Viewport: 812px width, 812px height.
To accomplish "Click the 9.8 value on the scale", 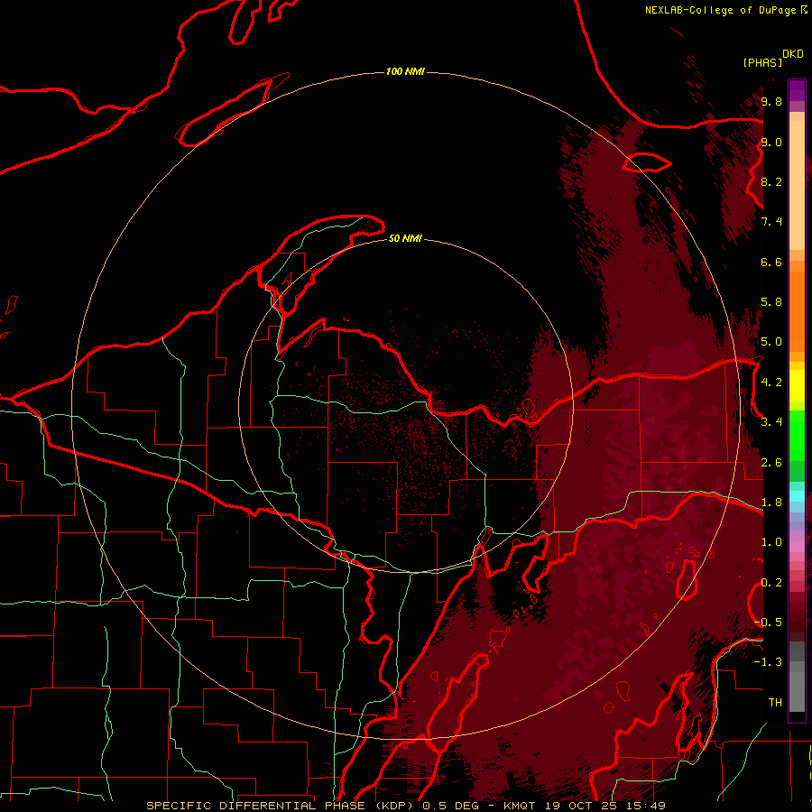I will tap(771, 101).
